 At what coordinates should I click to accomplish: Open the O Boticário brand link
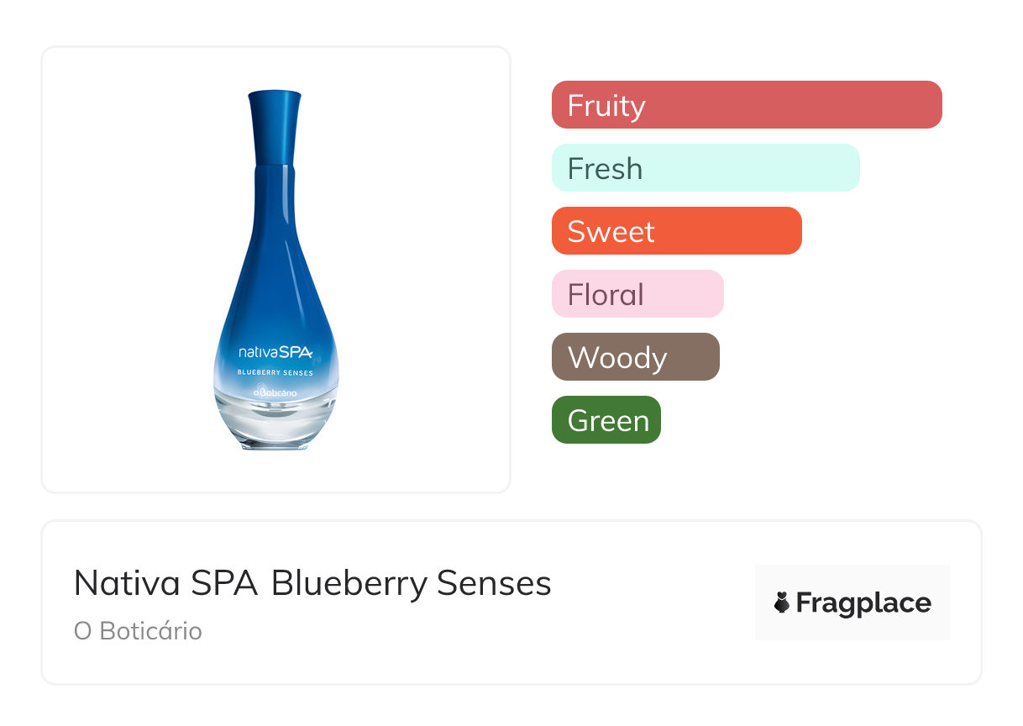coord(138,631)
